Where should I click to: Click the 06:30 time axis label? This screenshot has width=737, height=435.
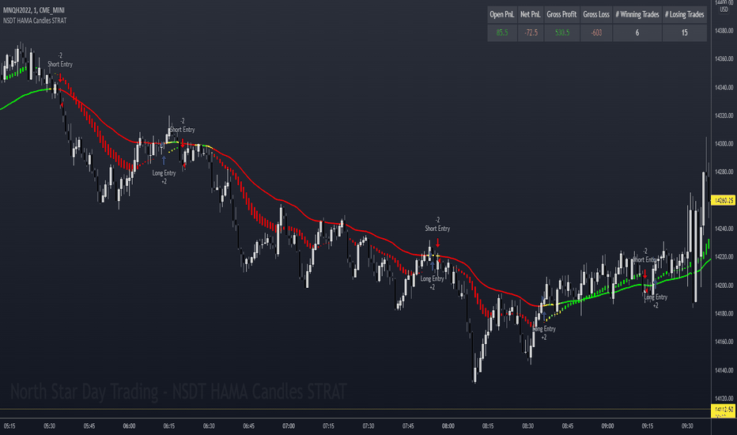(x=209, y=426)
